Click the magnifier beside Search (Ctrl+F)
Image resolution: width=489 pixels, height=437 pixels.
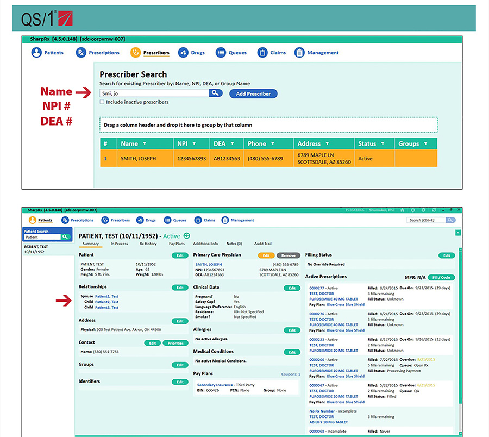click(x=450, y=220)
